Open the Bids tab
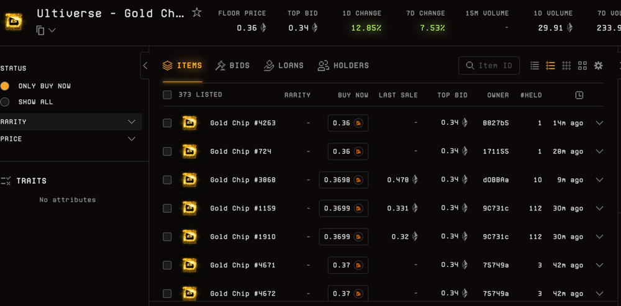The width and height of the screenshot is (621, 306). coord(232,65)
